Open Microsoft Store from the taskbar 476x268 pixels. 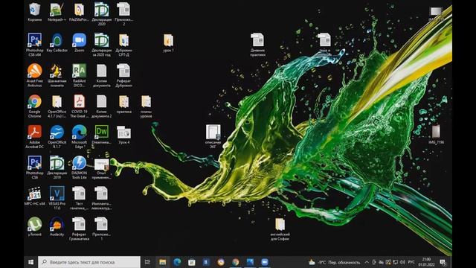tap(192, 262)
